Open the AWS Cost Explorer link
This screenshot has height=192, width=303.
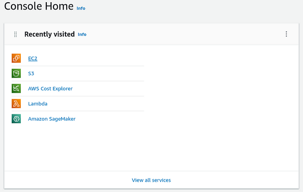click(50, 89)
